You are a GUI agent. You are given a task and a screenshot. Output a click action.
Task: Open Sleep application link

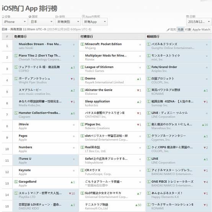pos(97,101)
